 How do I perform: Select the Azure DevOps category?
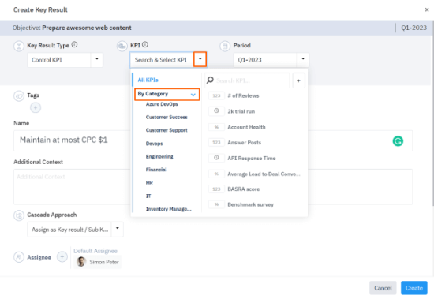point(162,104)
